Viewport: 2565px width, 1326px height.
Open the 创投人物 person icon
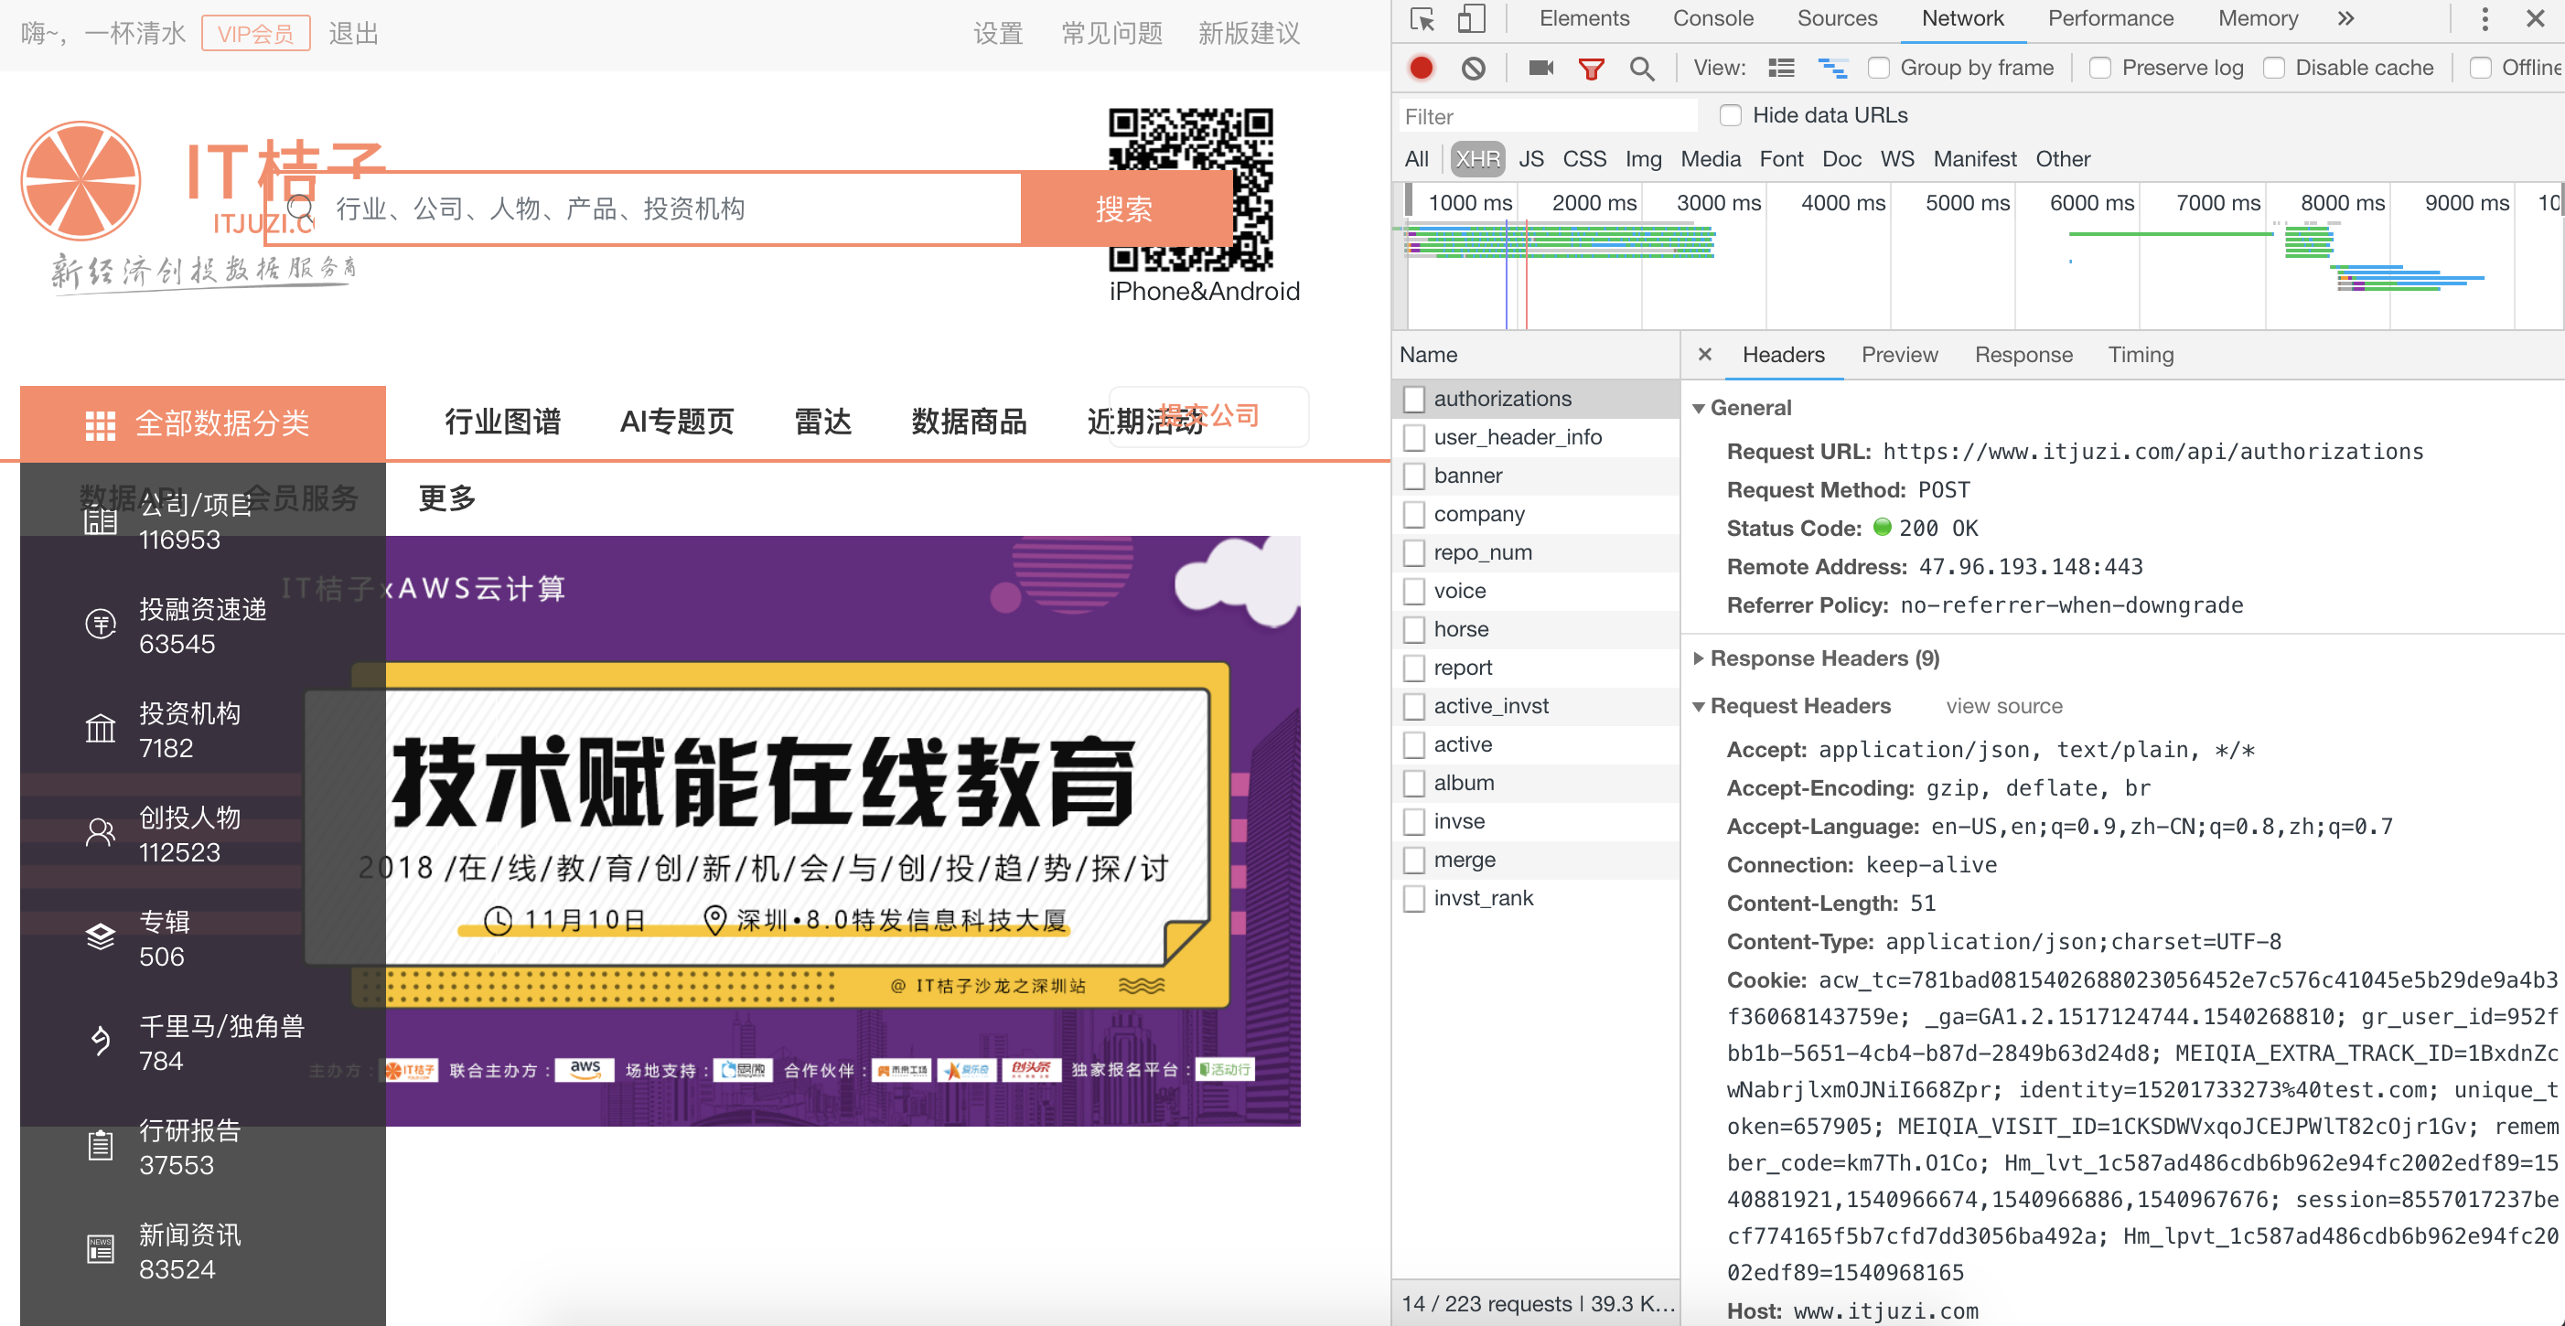pyautogui.click(x=100, y=832)
